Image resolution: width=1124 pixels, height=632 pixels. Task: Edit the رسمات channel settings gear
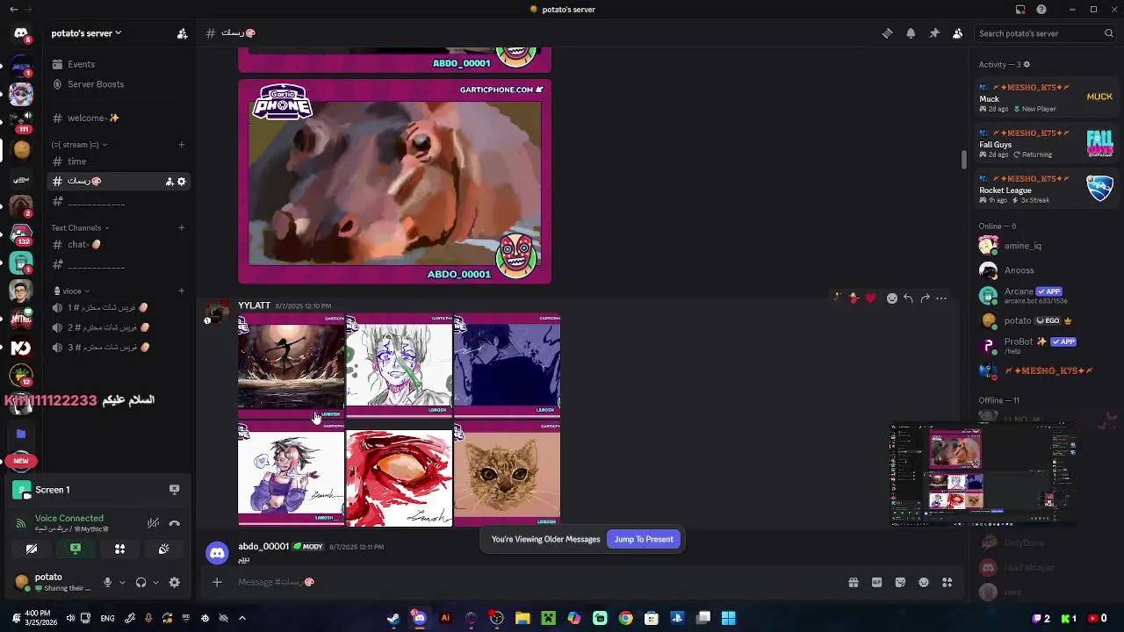(182, 182)
